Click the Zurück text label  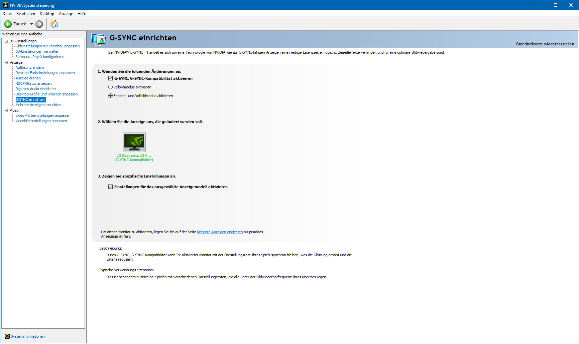(20, 24)
